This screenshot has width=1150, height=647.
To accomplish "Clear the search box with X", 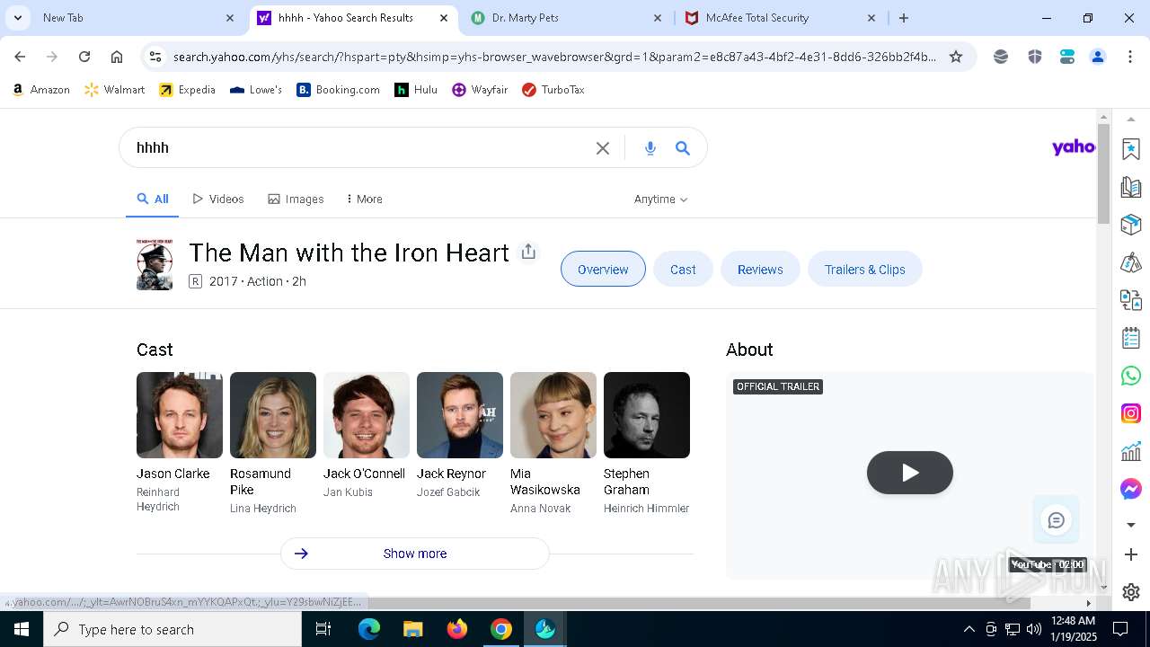I will [x=603, y=148].
